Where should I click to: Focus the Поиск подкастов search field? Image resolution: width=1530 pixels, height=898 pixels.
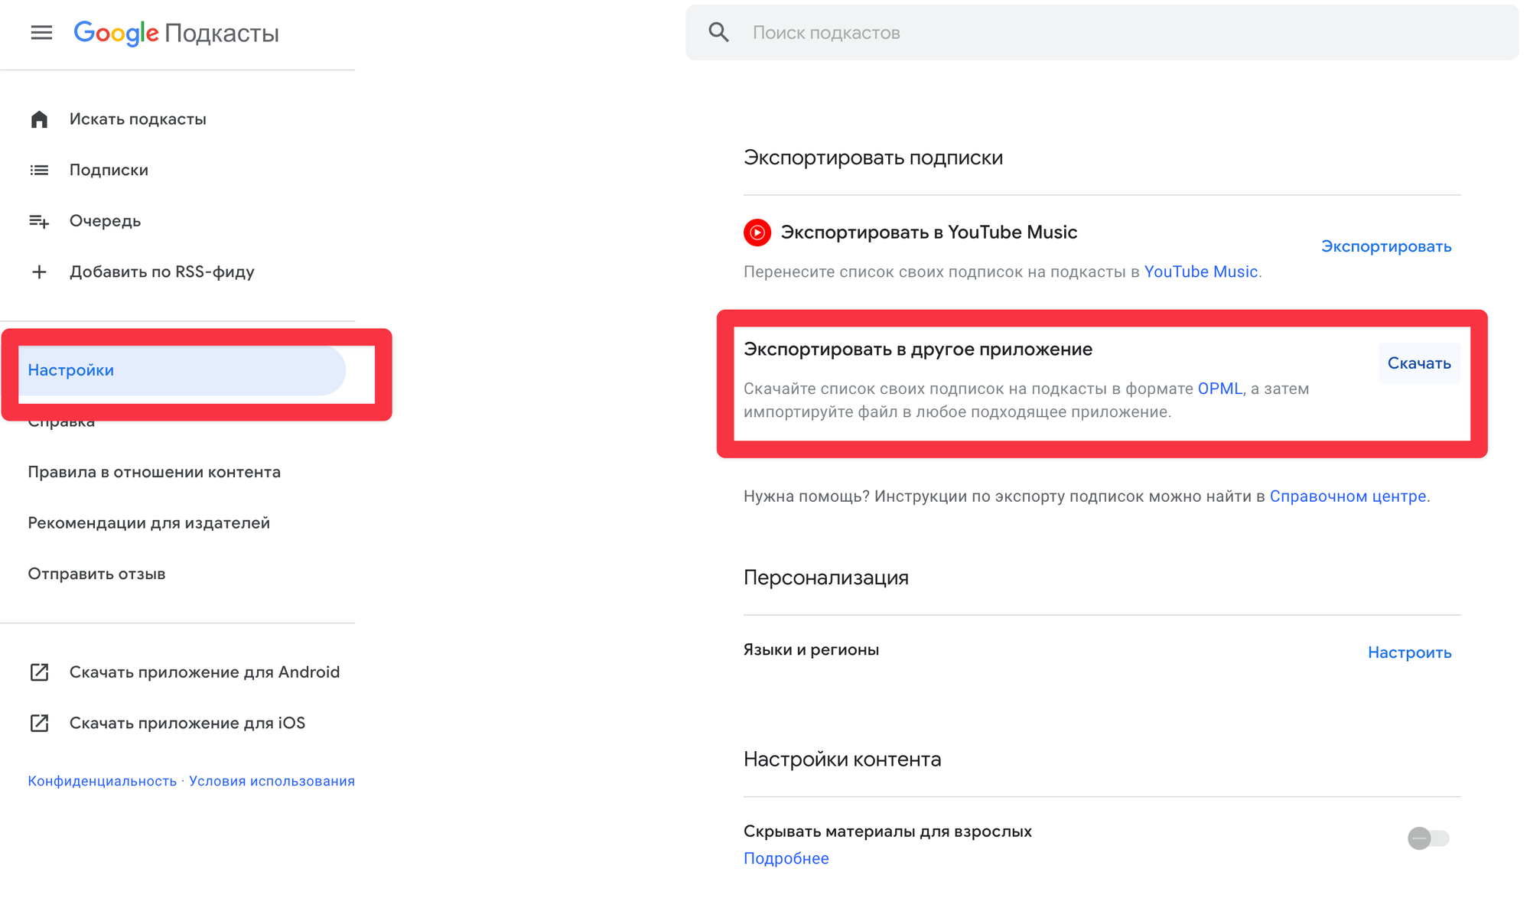[x=1071, y=33]
